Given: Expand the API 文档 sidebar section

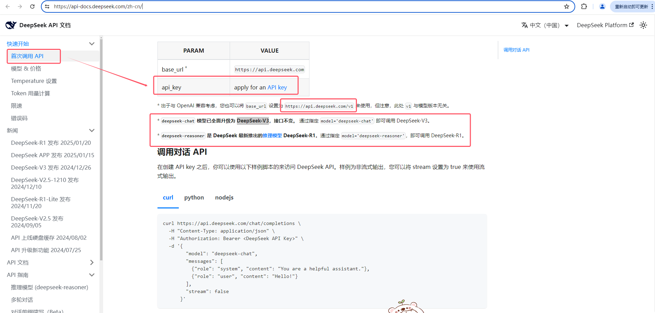Looking at the screenshot, I should point(91,262).
